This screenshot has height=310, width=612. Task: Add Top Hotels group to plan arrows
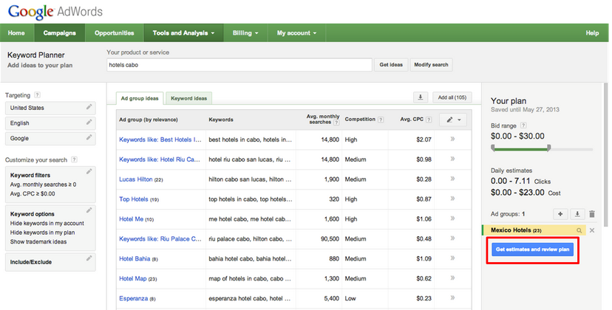point(453,199)
